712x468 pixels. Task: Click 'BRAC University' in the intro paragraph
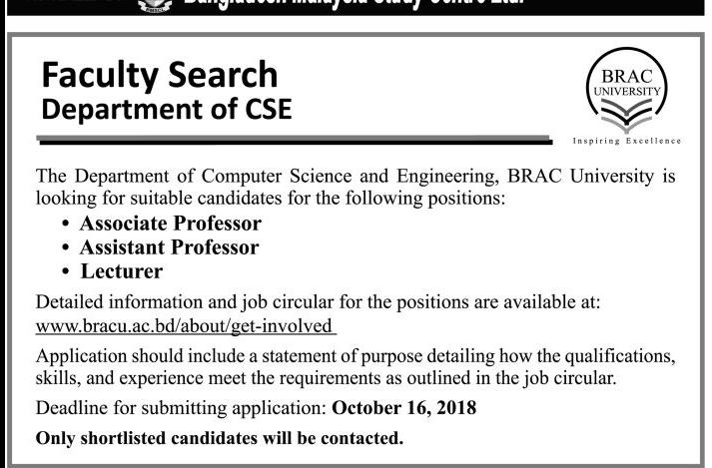pyautogui.click(x=577, y=177)
